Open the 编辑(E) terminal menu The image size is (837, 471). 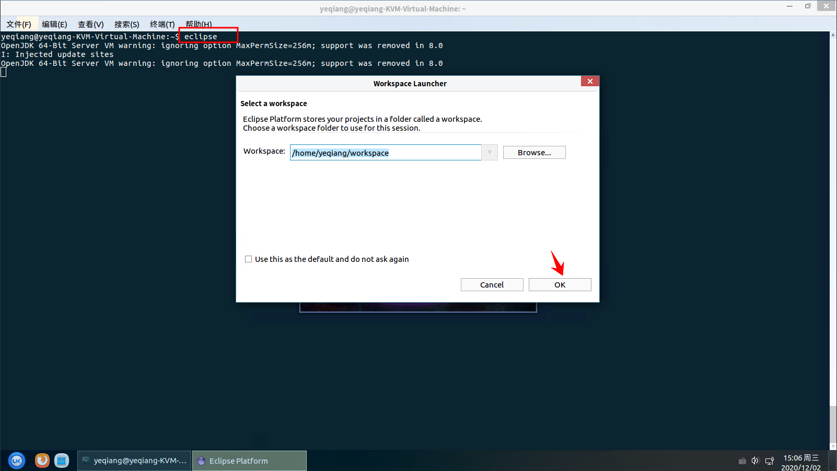coord(54,25)
